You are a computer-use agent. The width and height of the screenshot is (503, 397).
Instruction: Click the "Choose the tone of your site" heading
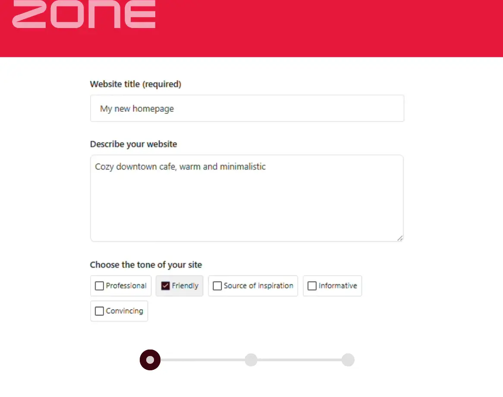coord(146,265)
